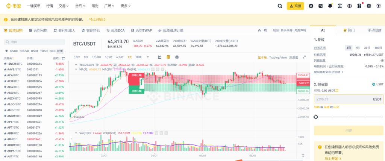This screenshot has width=385, height=161.
Task: Open the 合约 dropdown menu
Action: pos(80,6)
